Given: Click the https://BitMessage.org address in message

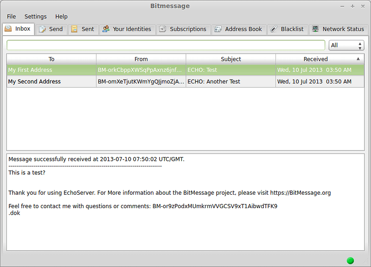Looking at the screenshot, I should pyautogui.click(x=301, y=193).
